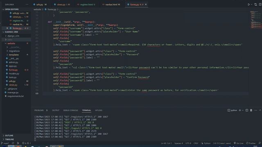Screen dimensions: 262x147
Task: Open requirements.txt in the file tree
Action: (16, 96)
